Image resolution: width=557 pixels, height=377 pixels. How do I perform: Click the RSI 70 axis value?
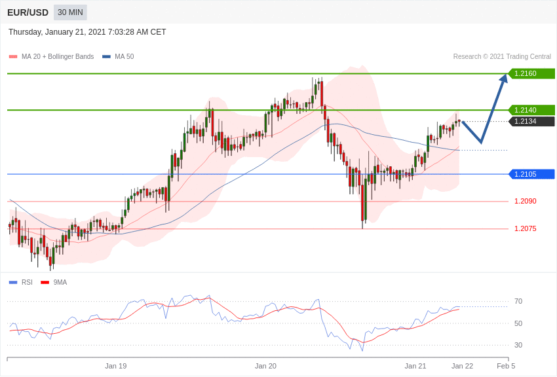coord(518,302)
